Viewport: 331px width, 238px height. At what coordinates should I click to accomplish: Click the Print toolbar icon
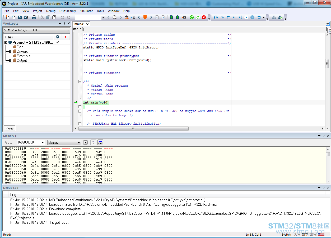(34, 17)
